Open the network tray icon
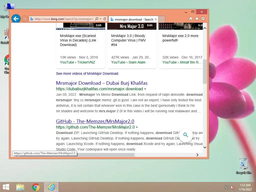Image resolution: width=256 pixels, height=192 pixels. pyautogui.click(x=226, y=187)
